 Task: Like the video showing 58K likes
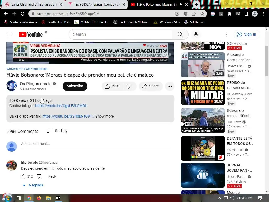[x=112, y=86]
